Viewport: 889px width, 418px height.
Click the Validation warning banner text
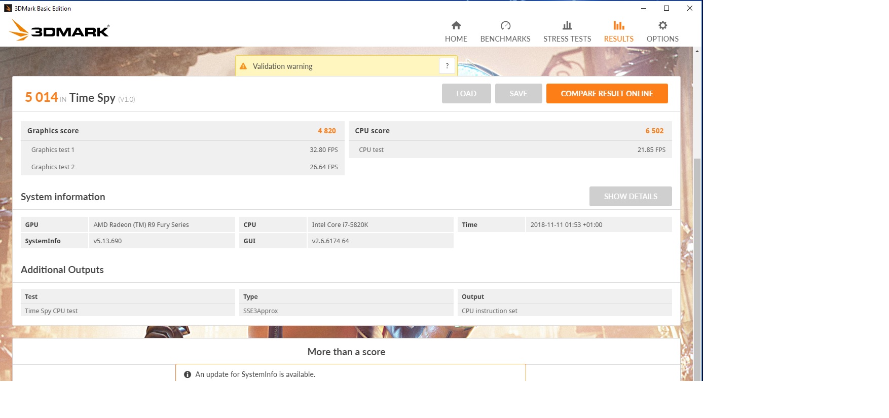283,66
